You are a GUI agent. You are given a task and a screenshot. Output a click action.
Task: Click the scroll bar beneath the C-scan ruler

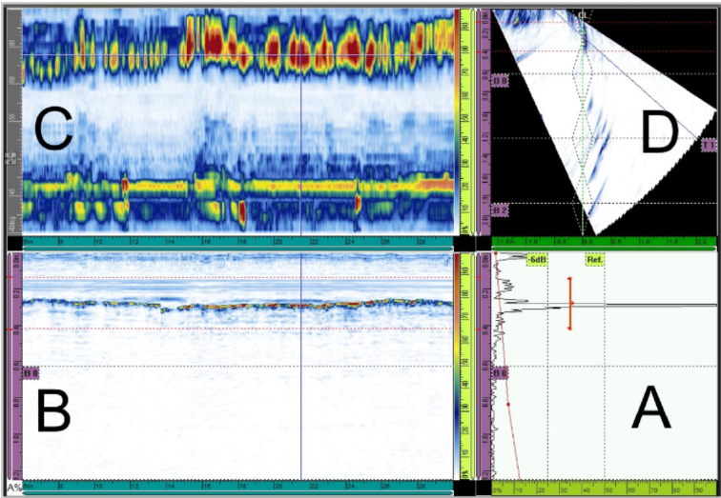coord(238,249)
